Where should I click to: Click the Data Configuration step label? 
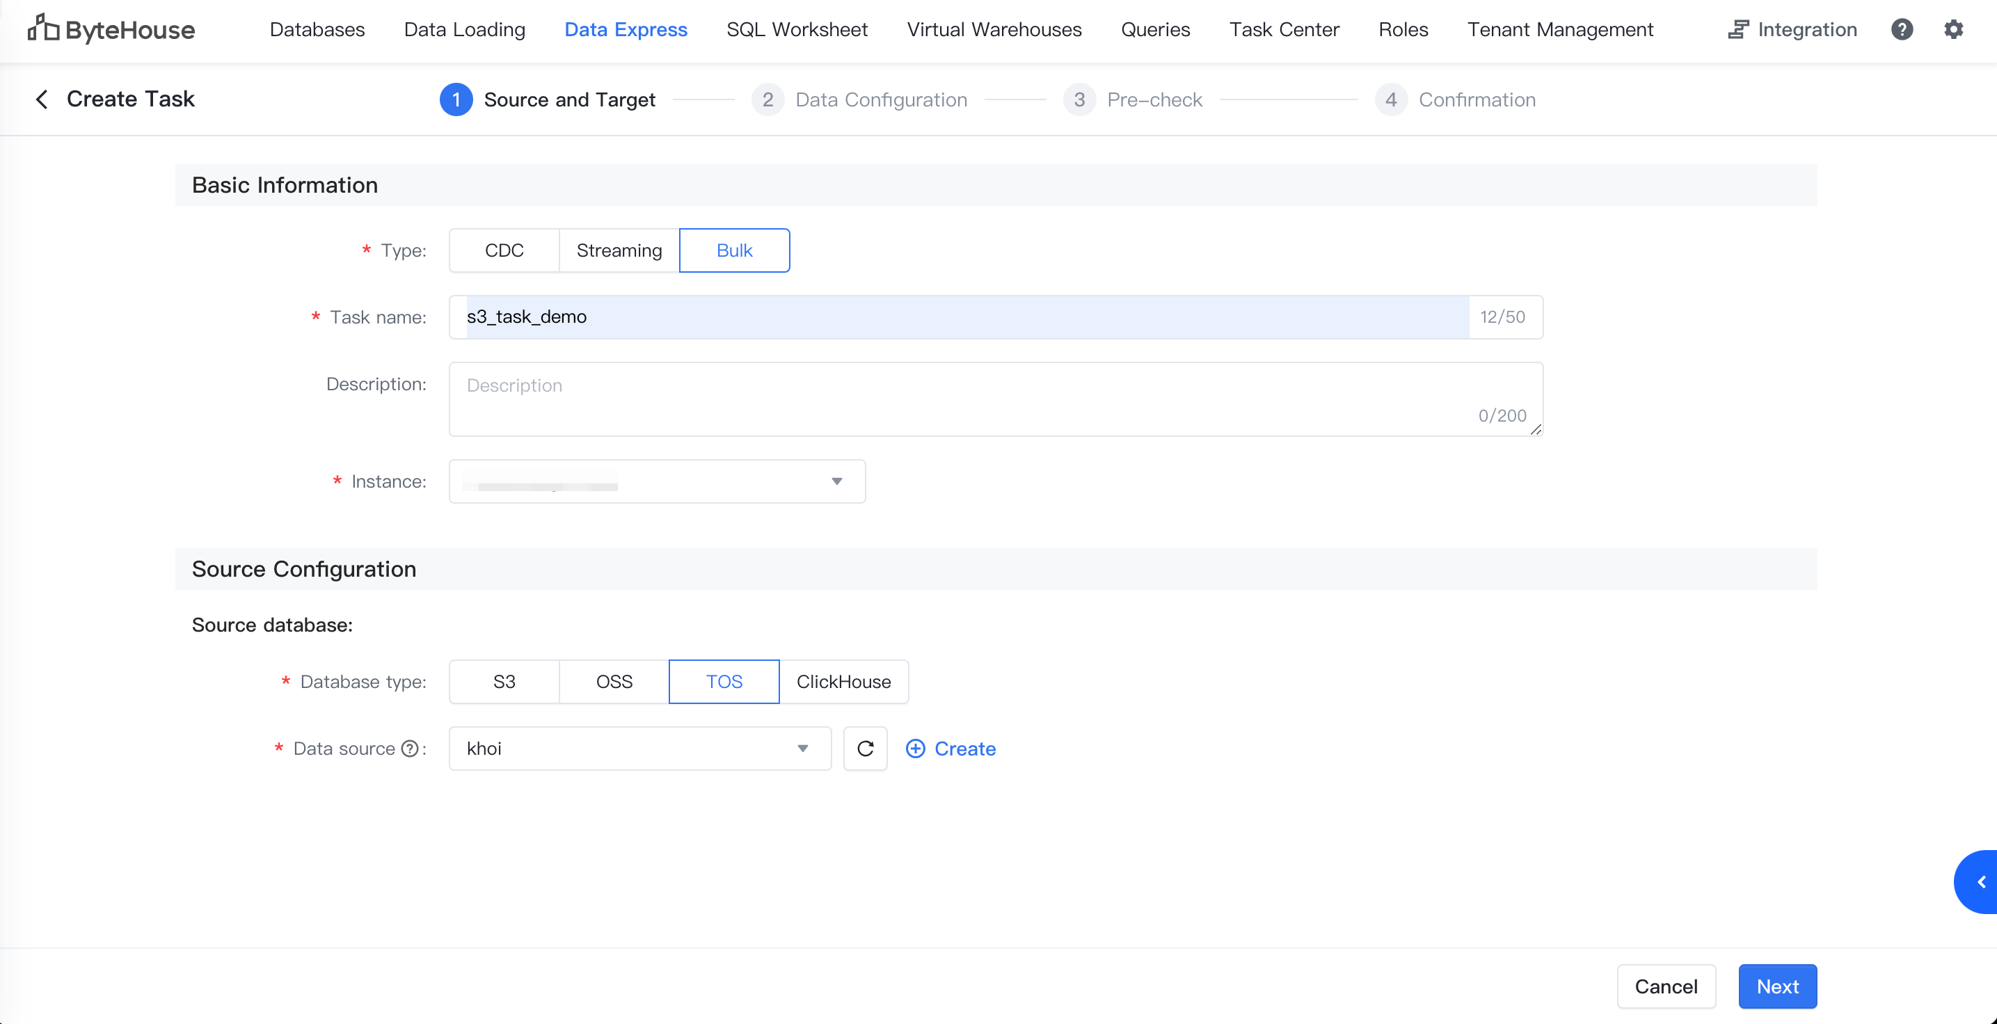tap(882, 99)
